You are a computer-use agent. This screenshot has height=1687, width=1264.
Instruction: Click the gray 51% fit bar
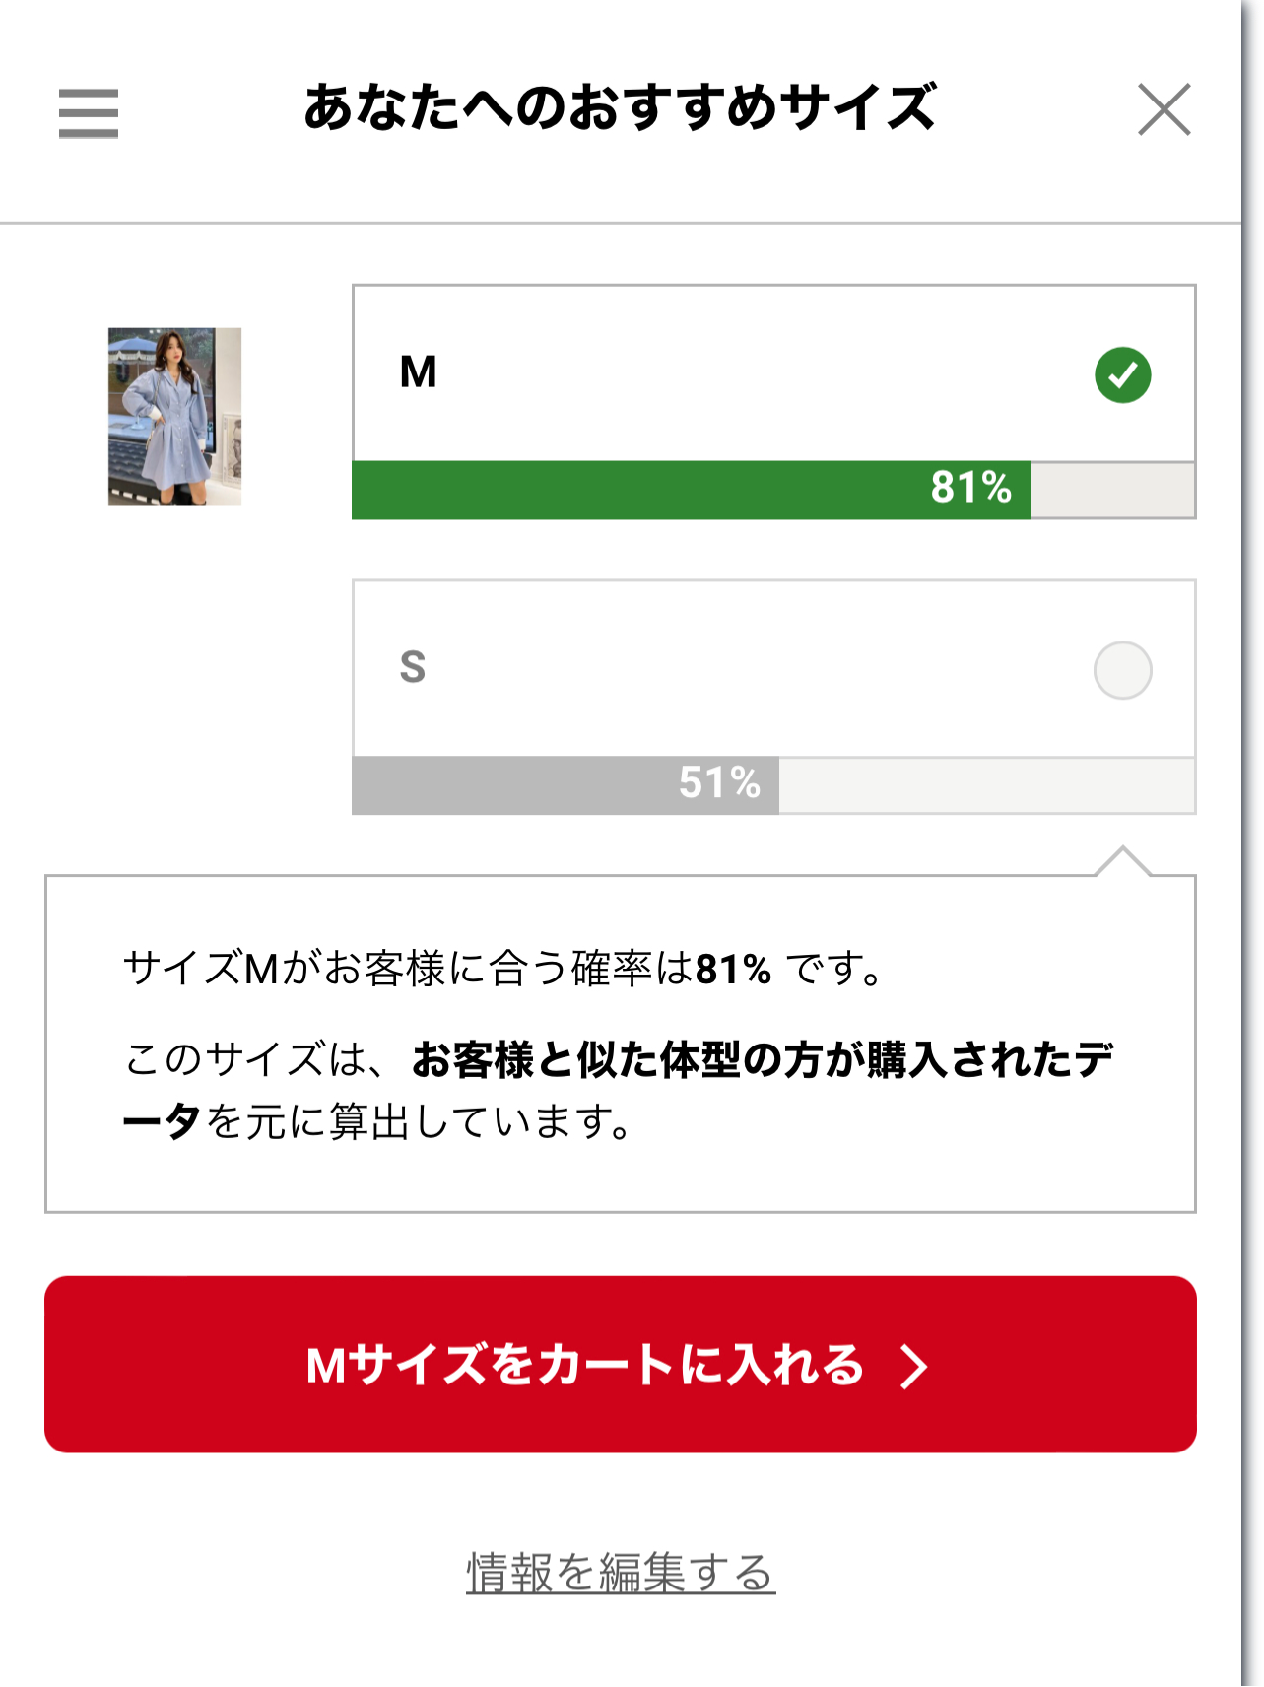click(565, 785)
